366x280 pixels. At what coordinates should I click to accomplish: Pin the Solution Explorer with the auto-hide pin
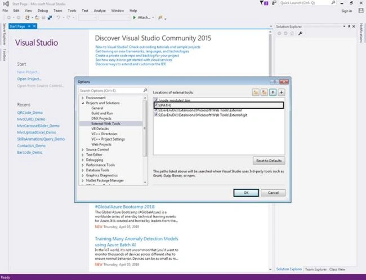pos(349,26)
